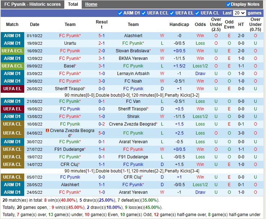Select the FC Van team link

[x=133, y=101]
